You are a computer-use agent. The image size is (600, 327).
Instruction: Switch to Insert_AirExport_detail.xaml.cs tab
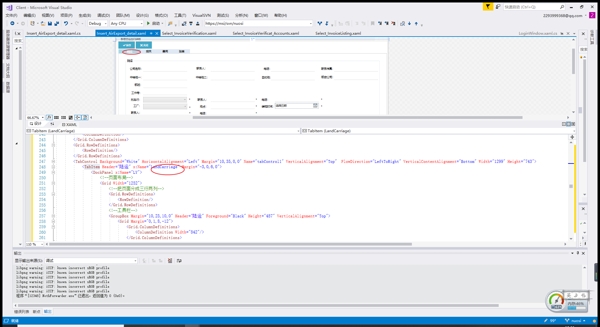54,33
